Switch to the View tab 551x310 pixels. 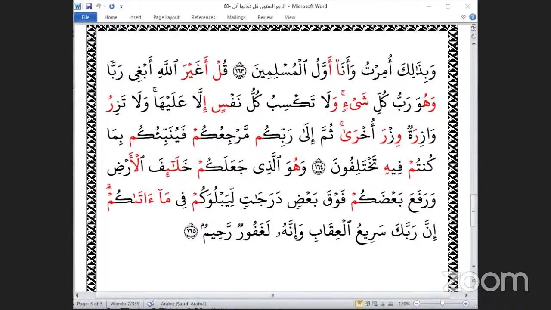pyautogui.click(x=290, y=17)
